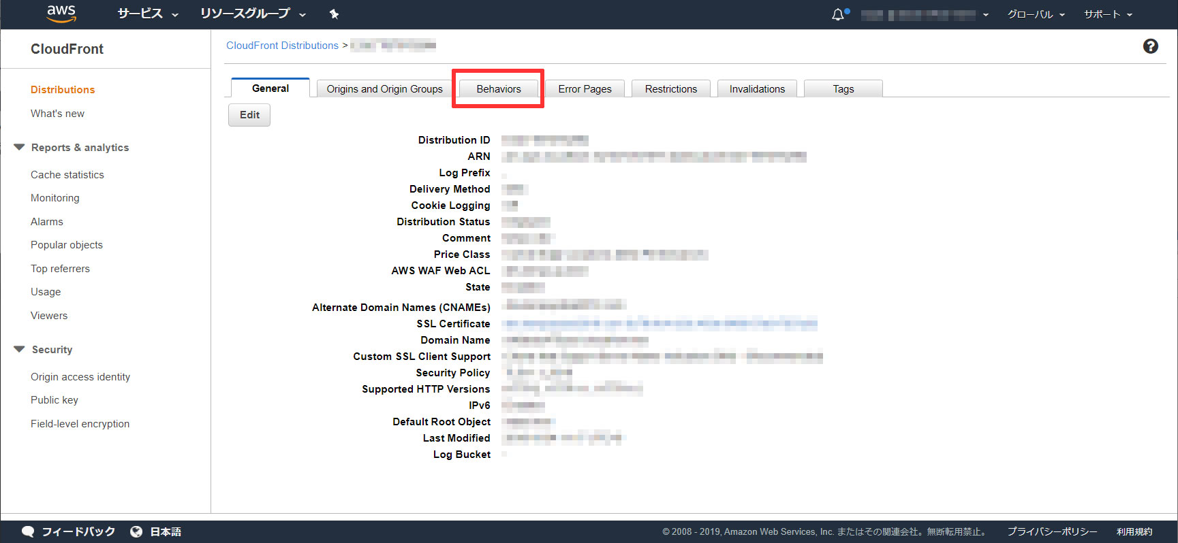Switch to the General tab
The width and height of the screenshot is (1178, 543).
(270, 88)
